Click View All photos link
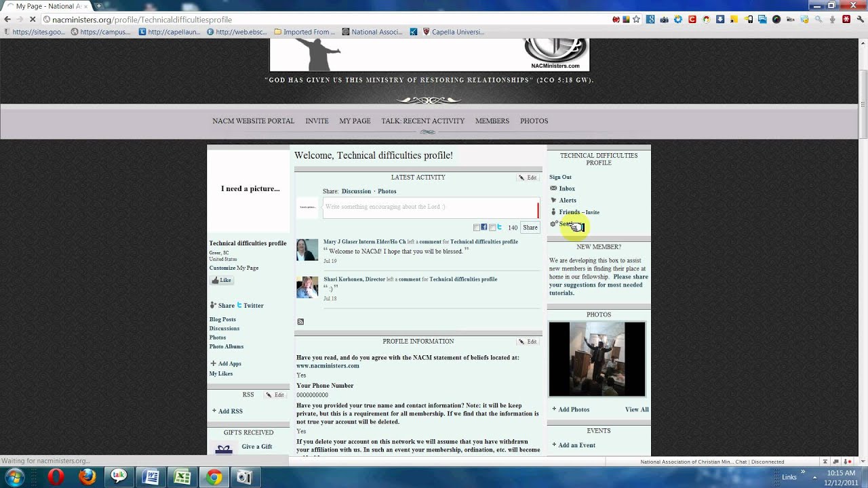The image size is (868, 488). tap(637, 409)
